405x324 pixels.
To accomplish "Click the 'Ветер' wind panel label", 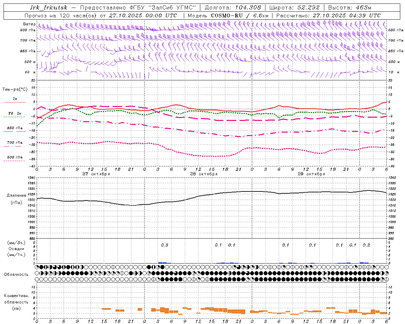I will tap(29, 24).
